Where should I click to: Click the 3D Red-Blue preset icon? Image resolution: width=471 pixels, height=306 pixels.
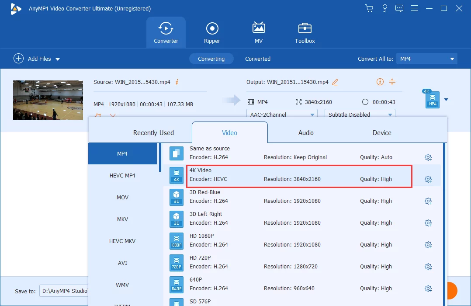[177, 197]
